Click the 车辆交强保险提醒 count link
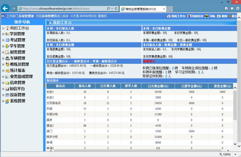The height and width of the screenshot is (157, 241). (173, 68)
